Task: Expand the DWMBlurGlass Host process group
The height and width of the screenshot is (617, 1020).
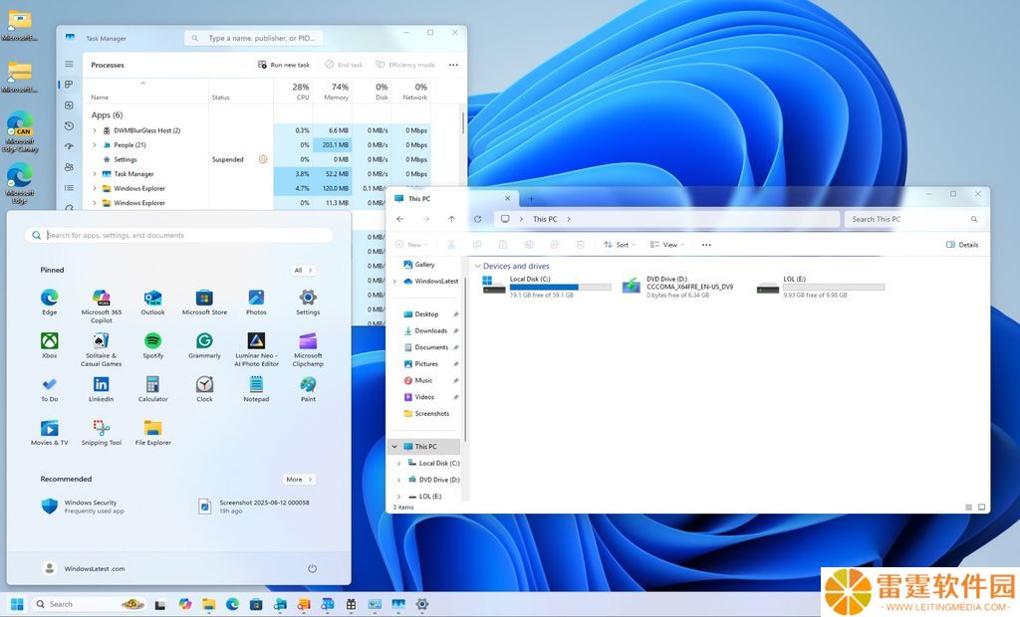Action: click(95, 130)
